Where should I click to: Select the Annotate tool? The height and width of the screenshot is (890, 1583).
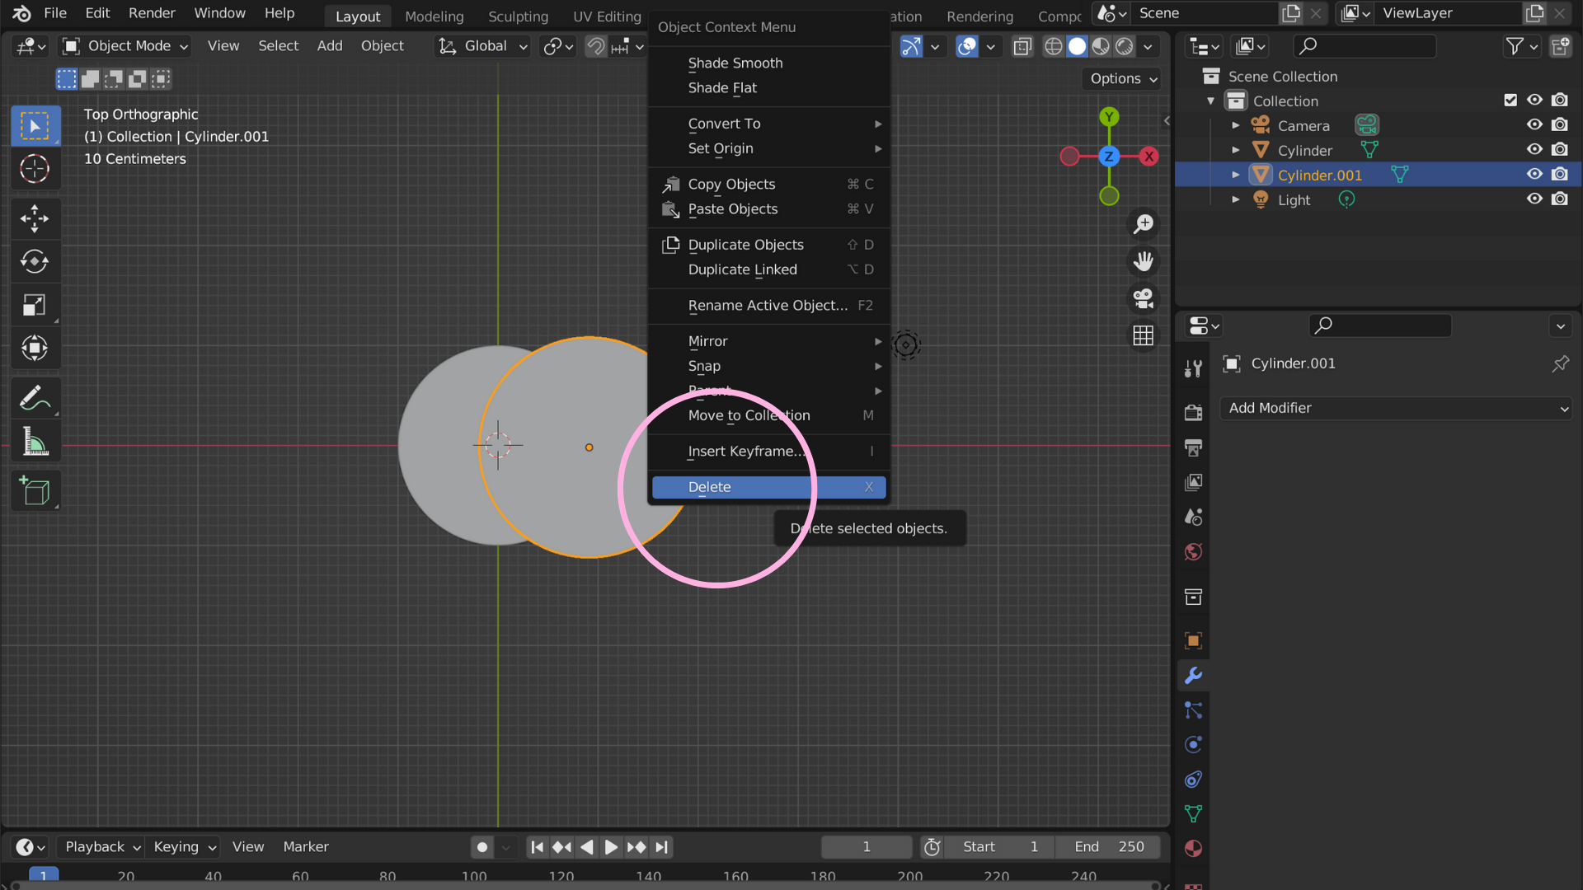pos(35,398)
